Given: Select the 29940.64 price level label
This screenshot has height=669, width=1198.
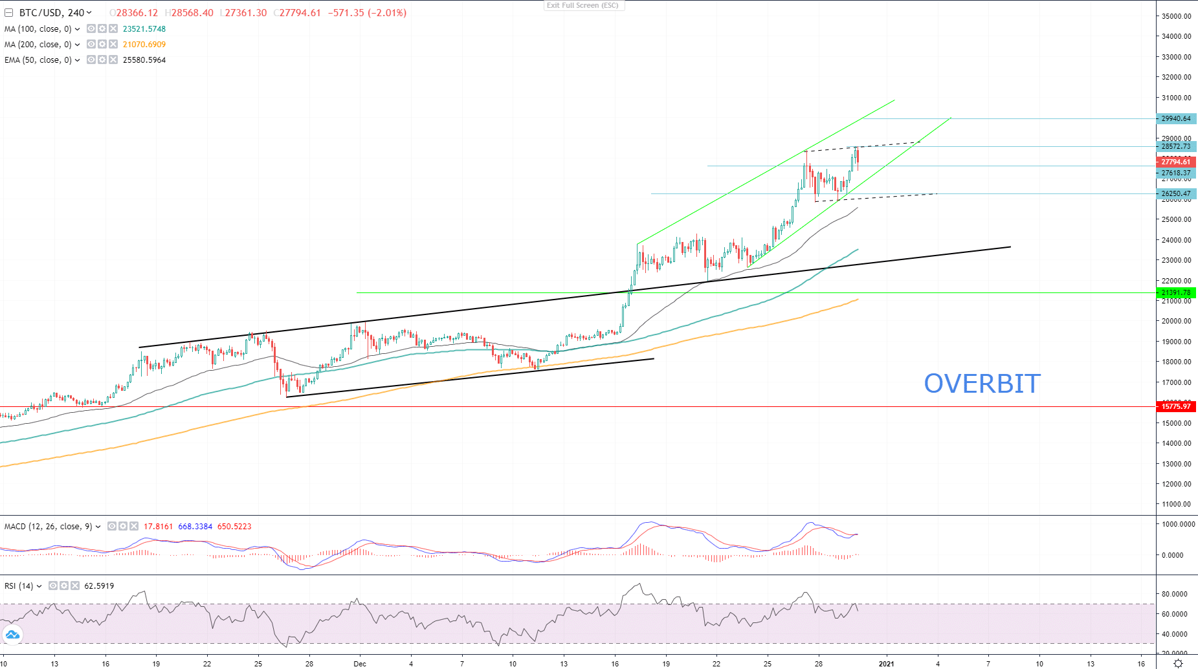Looking at the screenshot, I should (1175, 119).
